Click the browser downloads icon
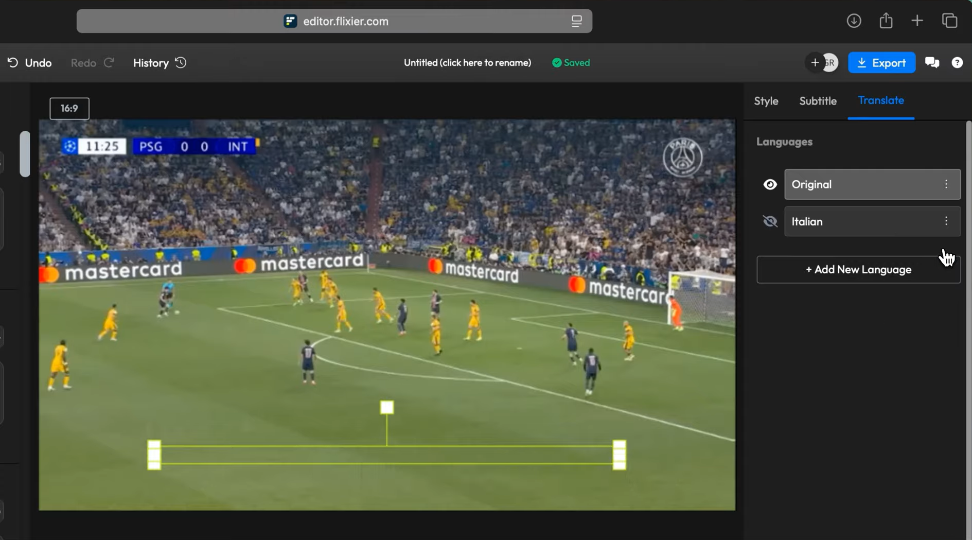This screenshot has height=540, width=972. (x=854, y=21)
